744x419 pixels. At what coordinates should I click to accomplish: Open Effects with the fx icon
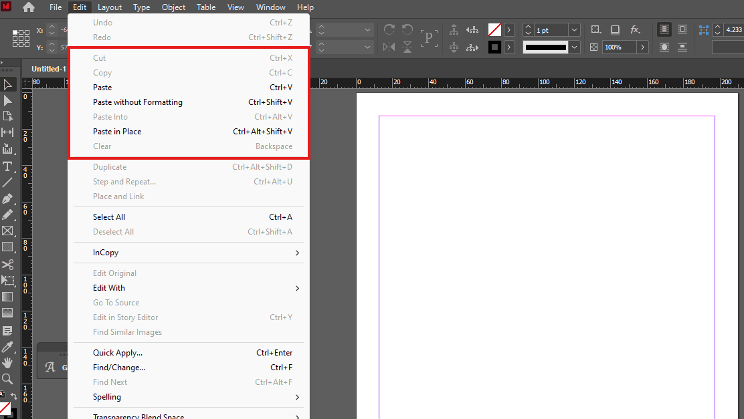point(635,29)
